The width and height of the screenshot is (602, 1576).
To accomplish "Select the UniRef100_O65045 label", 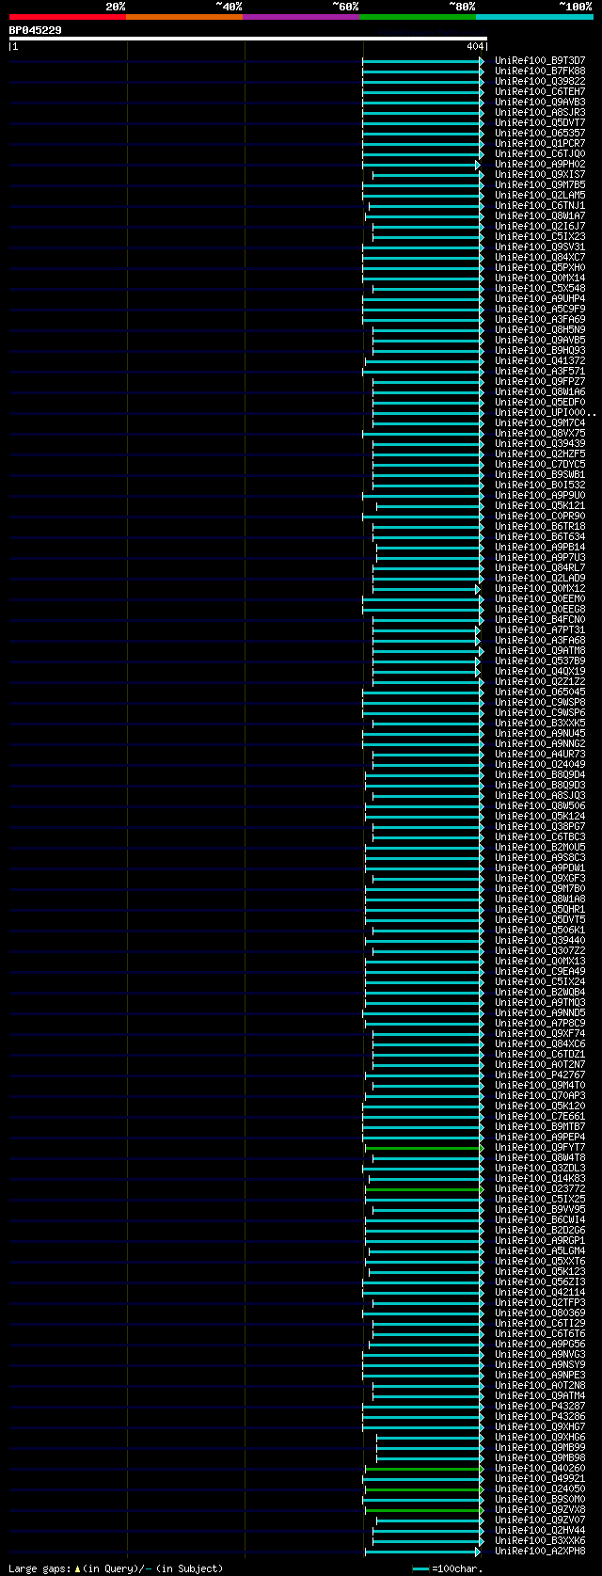I will (x=540, y=692).
